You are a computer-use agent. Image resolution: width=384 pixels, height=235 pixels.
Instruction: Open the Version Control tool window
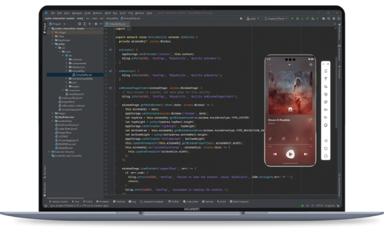click(58, 202)
